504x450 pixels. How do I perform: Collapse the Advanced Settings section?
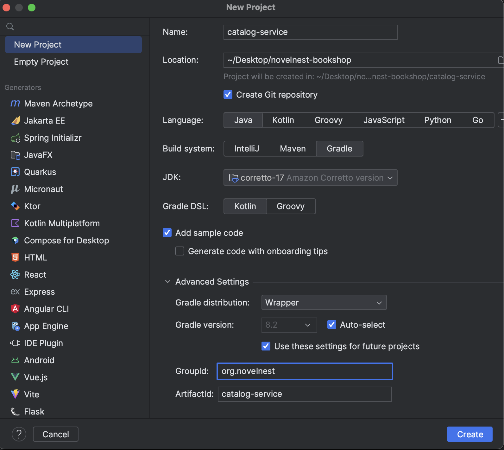tap(168, 282)
